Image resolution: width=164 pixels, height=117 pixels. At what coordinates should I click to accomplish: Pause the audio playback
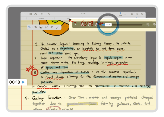click(83, 25)
